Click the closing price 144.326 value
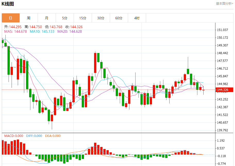Screen dimensions: 235x166 tap(76, 27)
